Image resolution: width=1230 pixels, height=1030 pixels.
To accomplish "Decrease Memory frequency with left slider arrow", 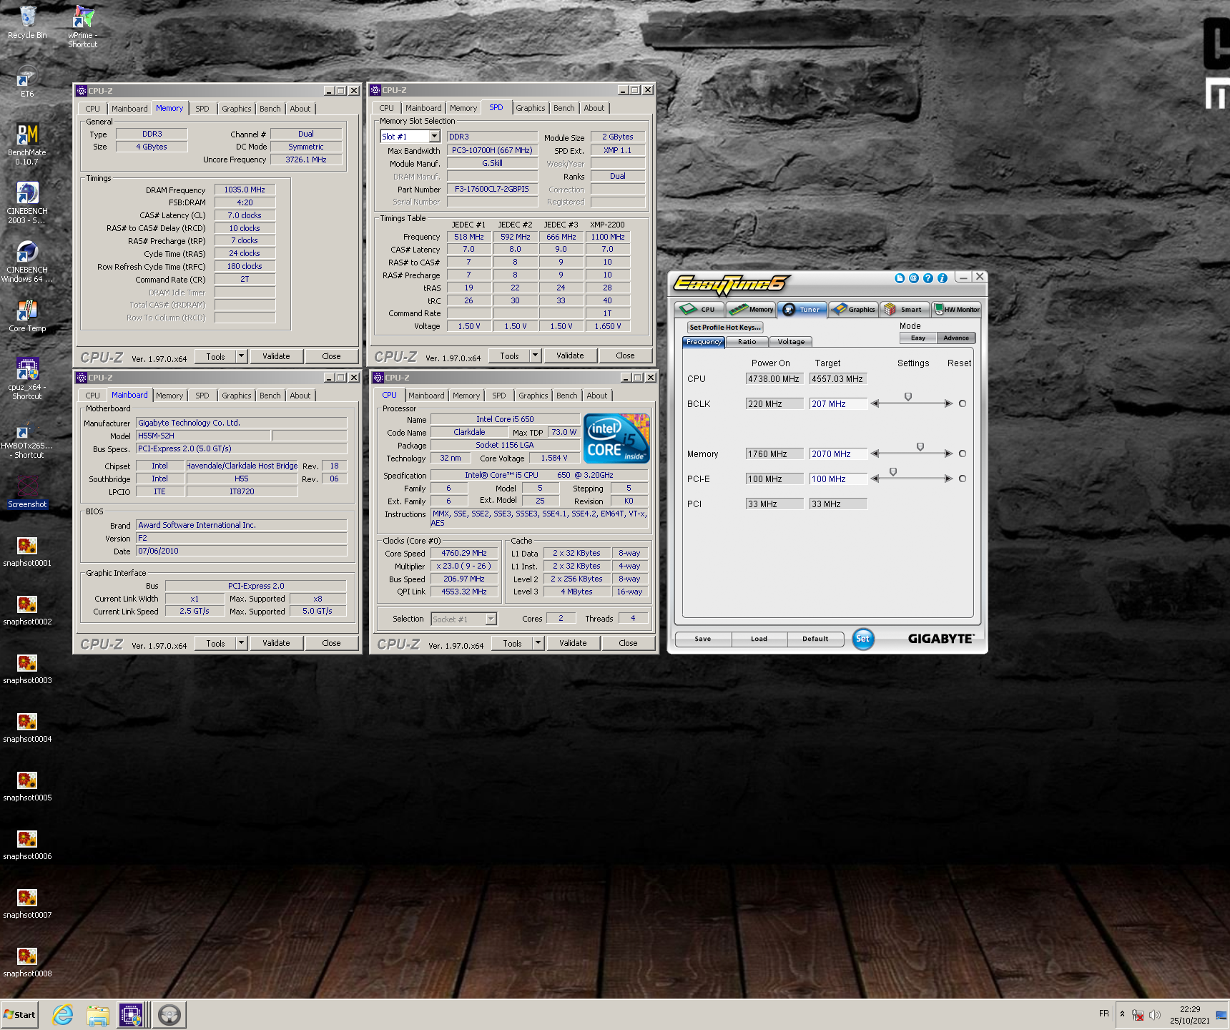I will pos(875,453).
